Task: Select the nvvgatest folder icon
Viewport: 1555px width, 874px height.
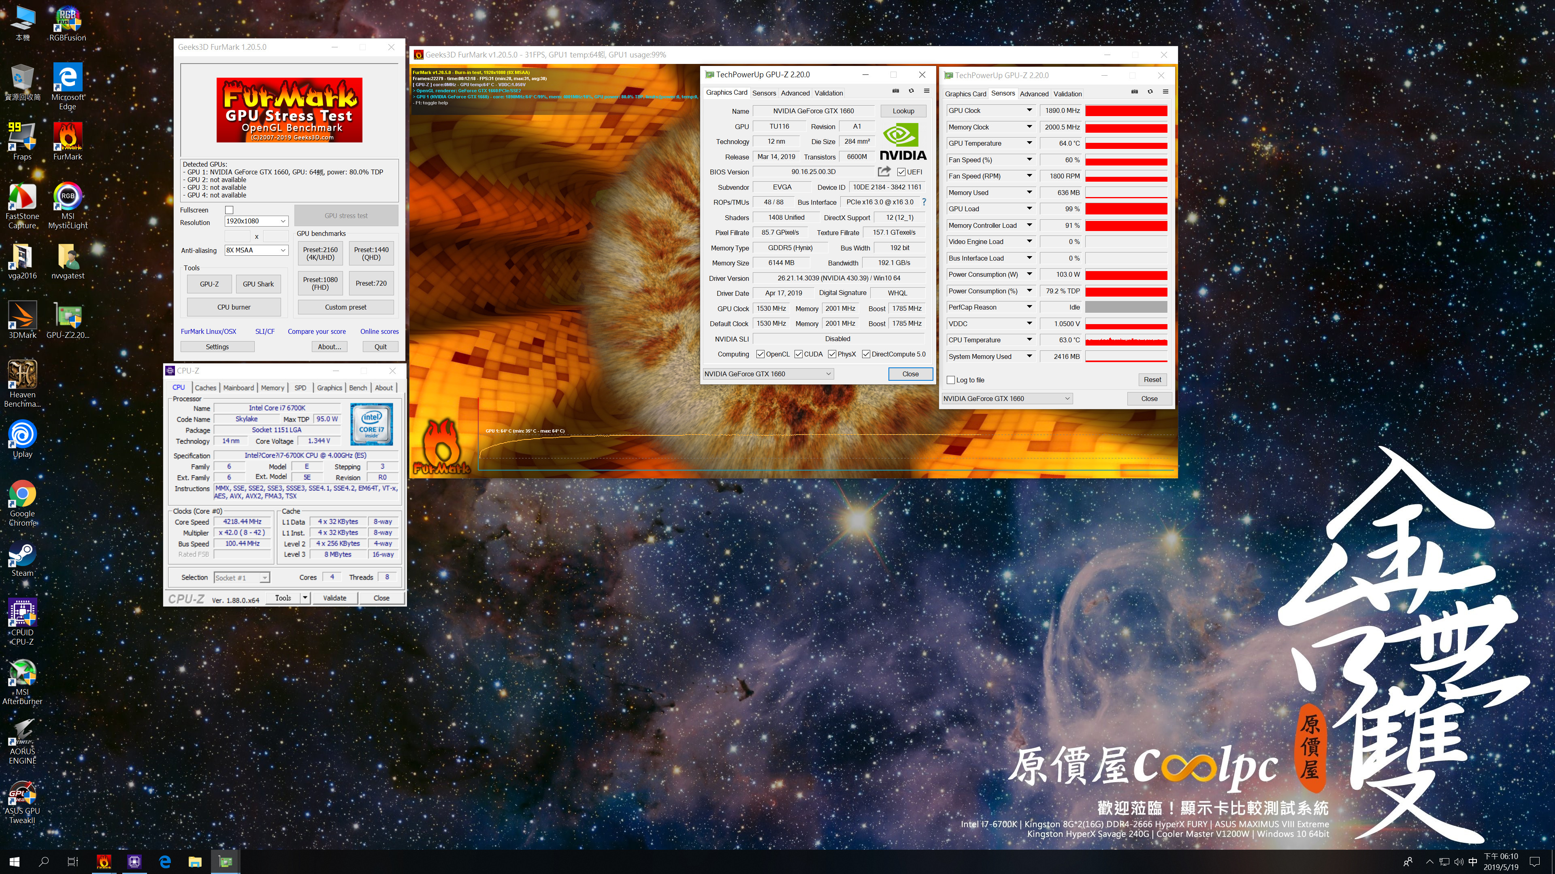Action: coord(68,261)
